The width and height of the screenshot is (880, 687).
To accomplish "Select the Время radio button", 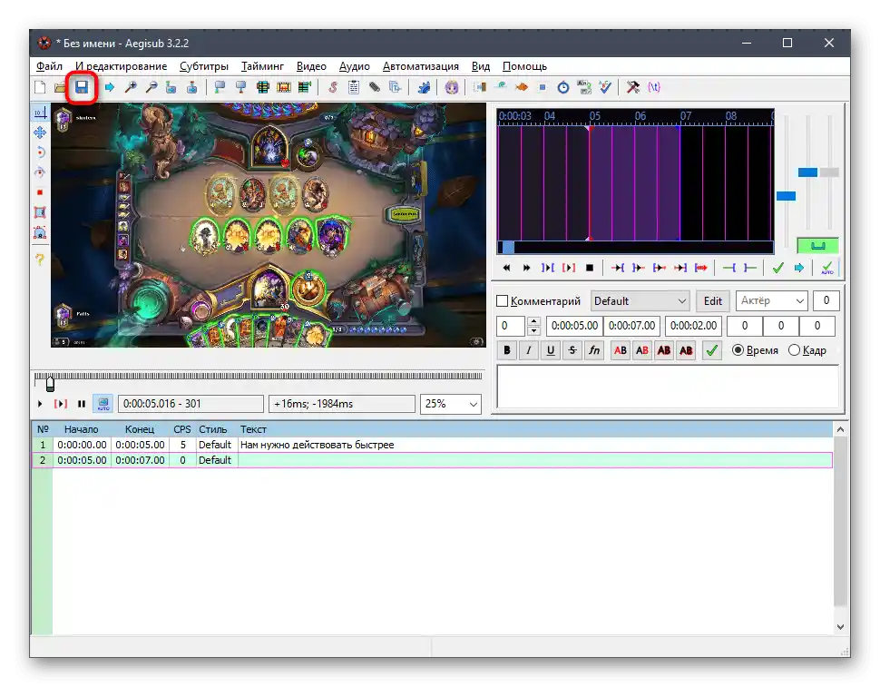I will [x=738, y=350].
